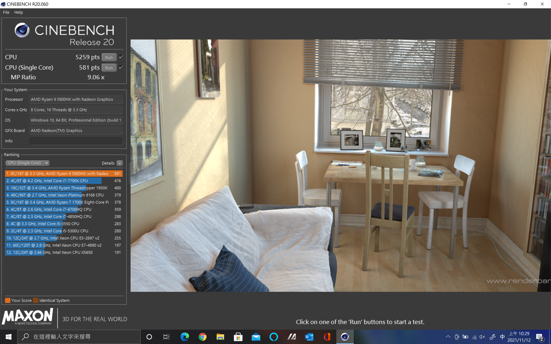Select the Xeon X5650 ranking row
The width and height of the screenshot is (551, 344).
pos(64,252)
